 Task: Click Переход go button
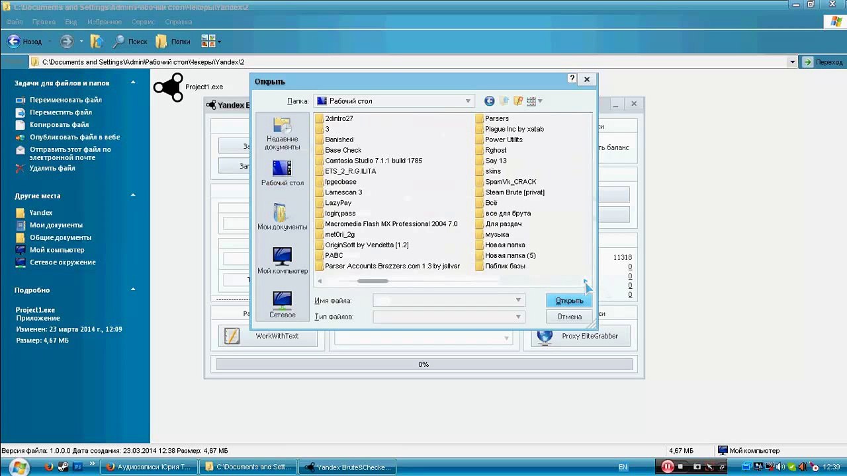tap(823, 62)
